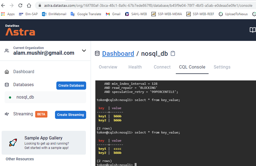Click the organization avatar icon
256x166 pixels.
(6, 51)
